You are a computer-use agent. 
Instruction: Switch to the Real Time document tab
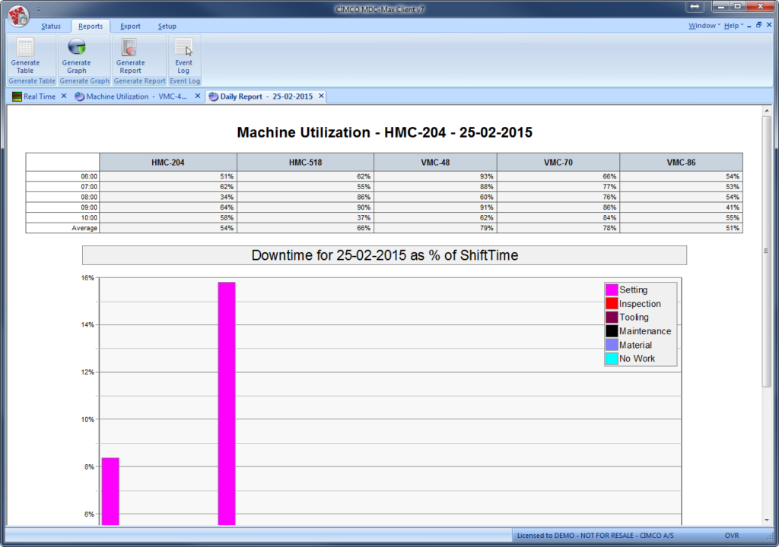40,96
